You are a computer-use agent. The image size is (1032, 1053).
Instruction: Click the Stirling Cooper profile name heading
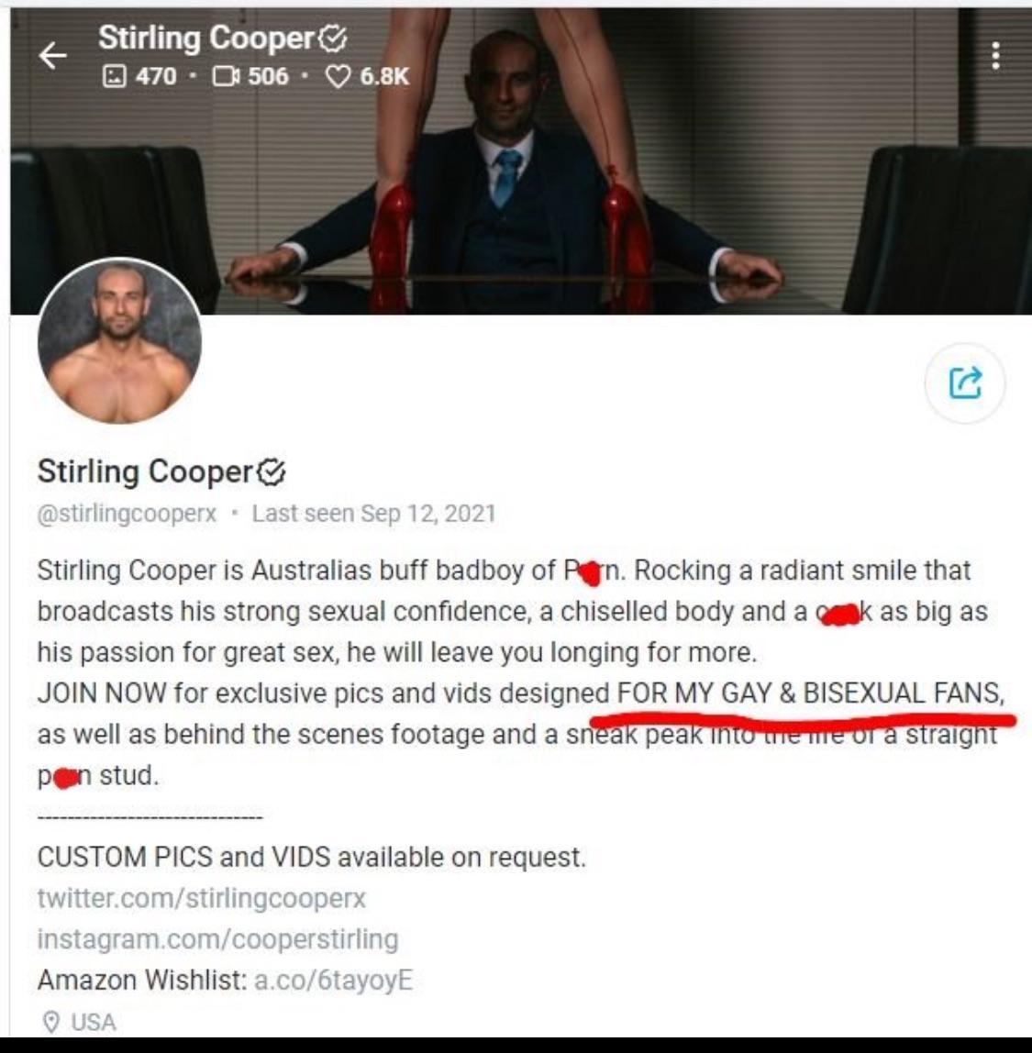(145, 471)
